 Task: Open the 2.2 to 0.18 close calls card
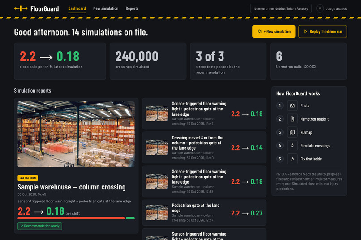pyautogui.click(x=60, y=61)
